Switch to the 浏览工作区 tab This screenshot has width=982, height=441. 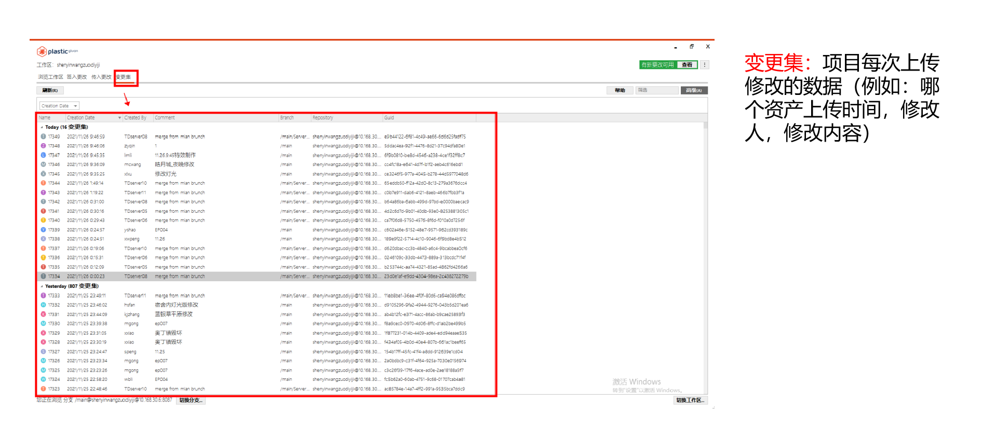50,77
